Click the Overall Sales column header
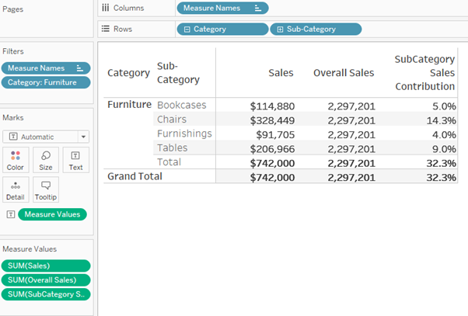Viewport: 468px width, 316px height. pyautogui.click(x=344, y=72)
